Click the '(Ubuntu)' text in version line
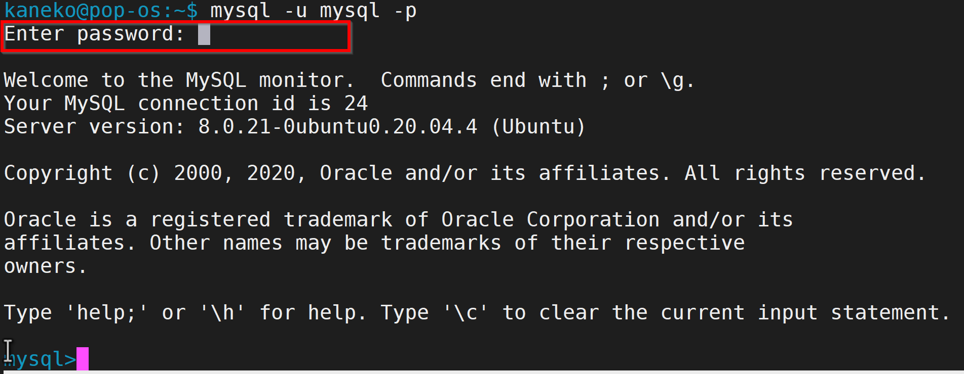The height and width of the screenshot is (374, 964). point(538,127)
